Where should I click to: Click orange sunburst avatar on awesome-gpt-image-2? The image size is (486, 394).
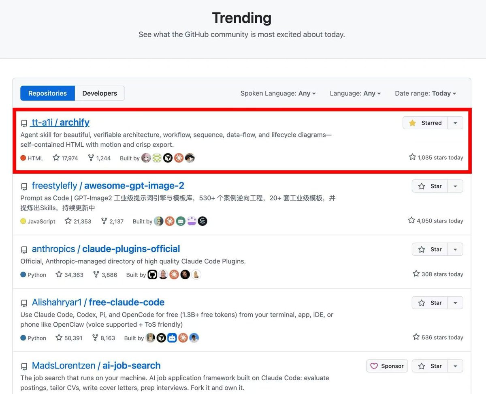[x=170, y=221]
